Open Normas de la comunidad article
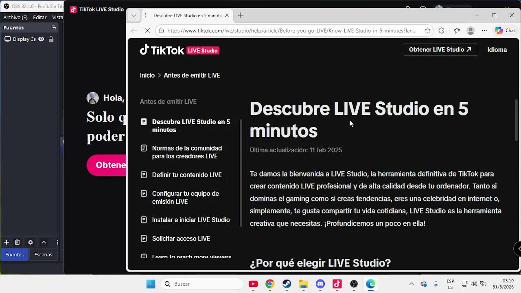 point(182,152)
